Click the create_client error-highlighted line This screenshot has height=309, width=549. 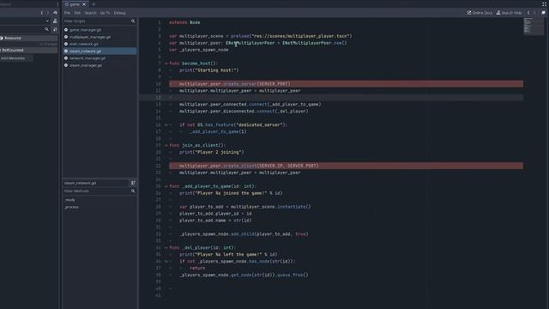(x=346, y=166)
